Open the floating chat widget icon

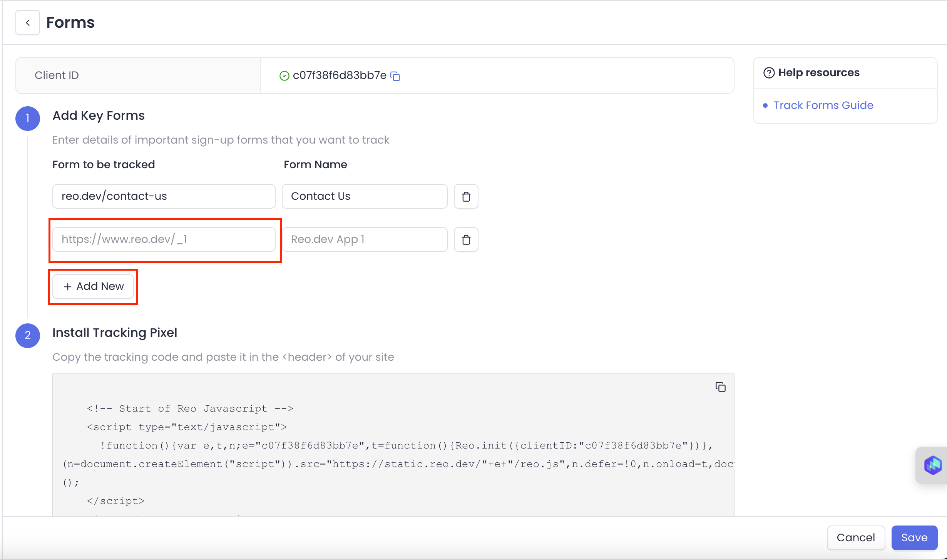click(932, 465)
